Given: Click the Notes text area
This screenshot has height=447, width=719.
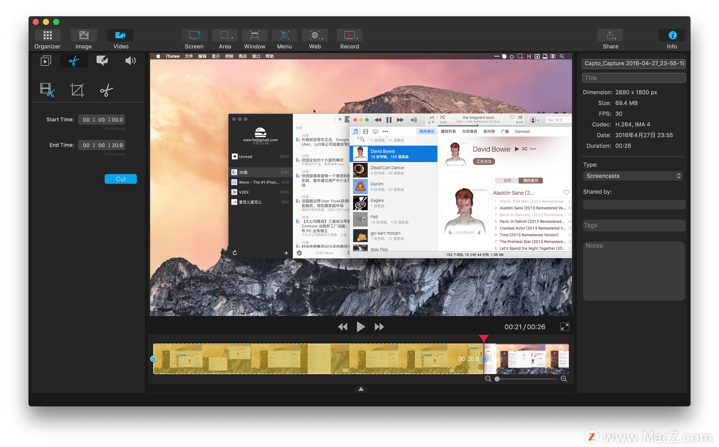Looking at the screenshot, I should tap(634, 271).
